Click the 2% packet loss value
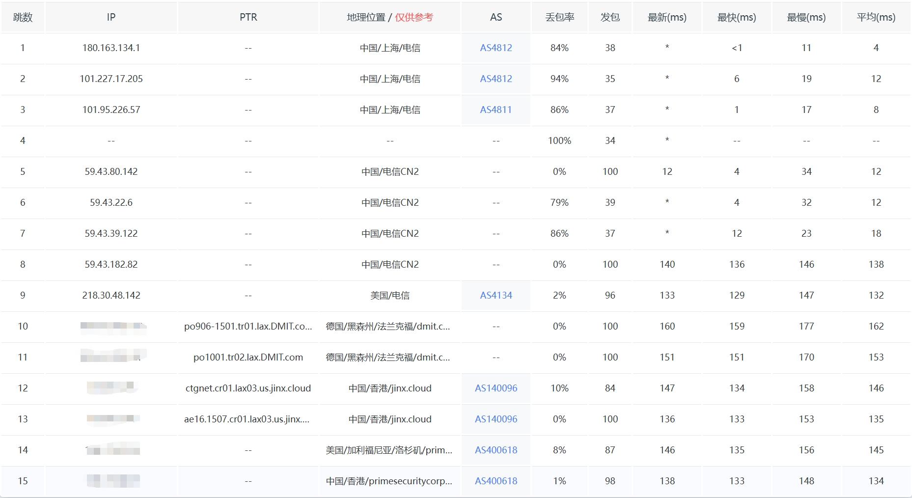912x498 pixels. 559,295
